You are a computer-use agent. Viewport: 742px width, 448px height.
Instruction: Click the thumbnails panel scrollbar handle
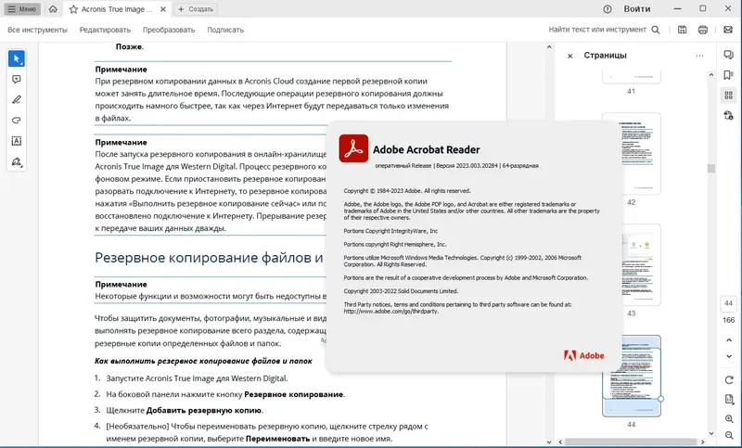pyautogui.click(x=711, y=169)
